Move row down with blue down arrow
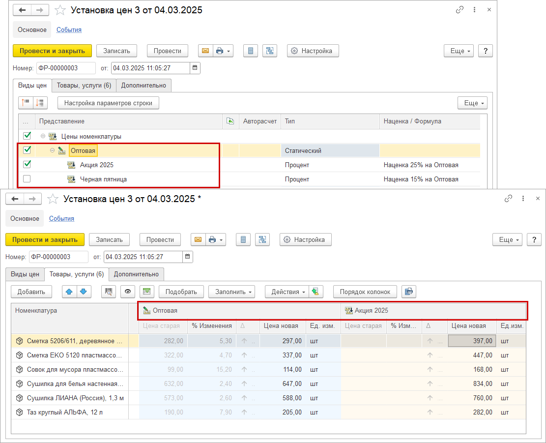Image resolution: width=546 pixels, height=443 pixels. point(84,292)
